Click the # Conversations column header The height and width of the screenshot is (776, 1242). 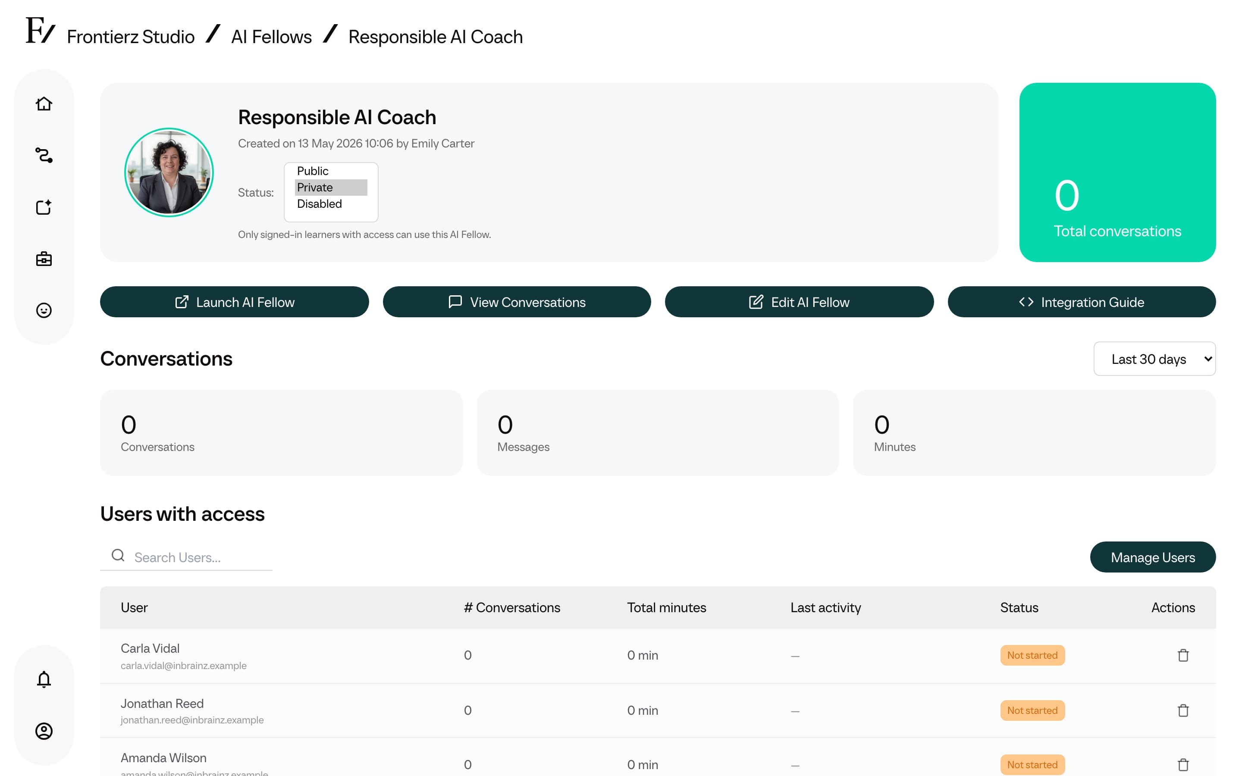point(512,608)
